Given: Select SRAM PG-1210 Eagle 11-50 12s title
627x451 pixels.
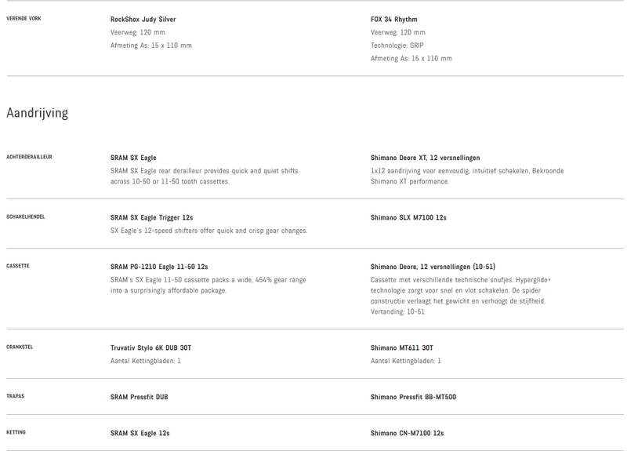Looking at the screenshot, I should pyautogui.click(x=159, y=267).
